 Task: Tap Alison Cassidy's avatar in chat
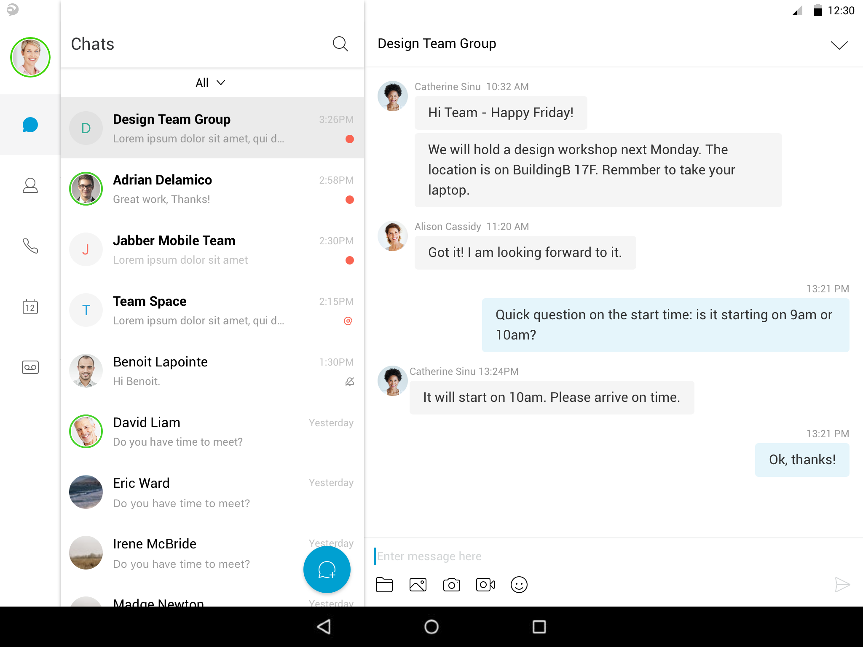pyautogui.click(x=393, y=236)
